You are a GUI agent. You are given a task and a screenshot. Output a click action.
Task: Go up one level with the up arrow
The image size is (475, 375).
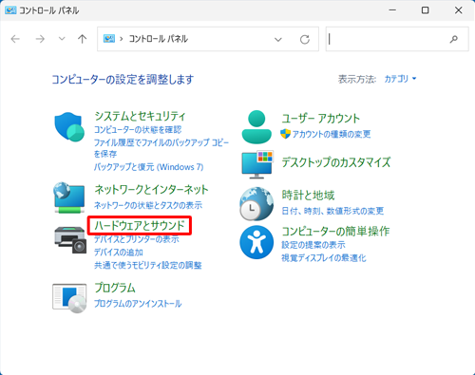(82, 39)
